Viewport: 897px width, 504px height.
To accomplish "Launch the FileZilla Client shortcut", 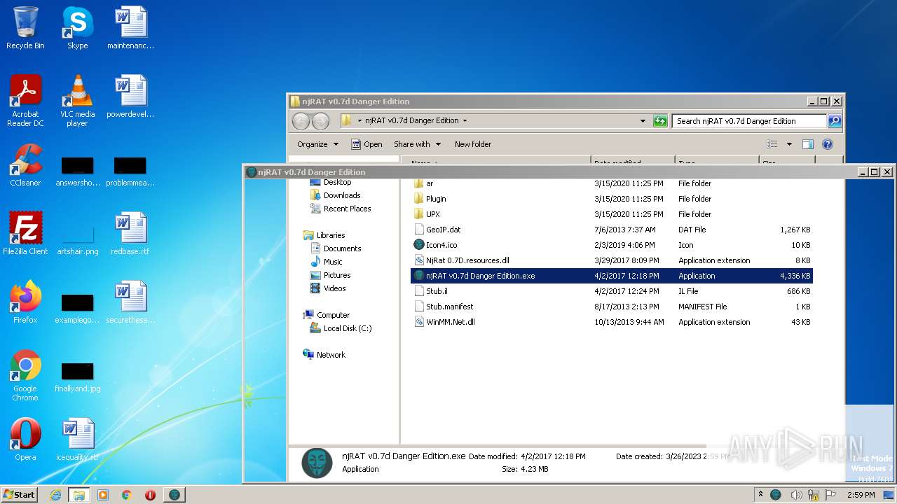I will pos(25,234).
